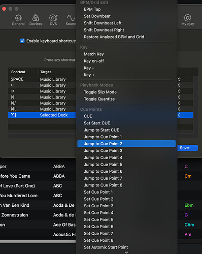
Task: Choose Set Cue Point 3
Action: (x=126, y=206)
